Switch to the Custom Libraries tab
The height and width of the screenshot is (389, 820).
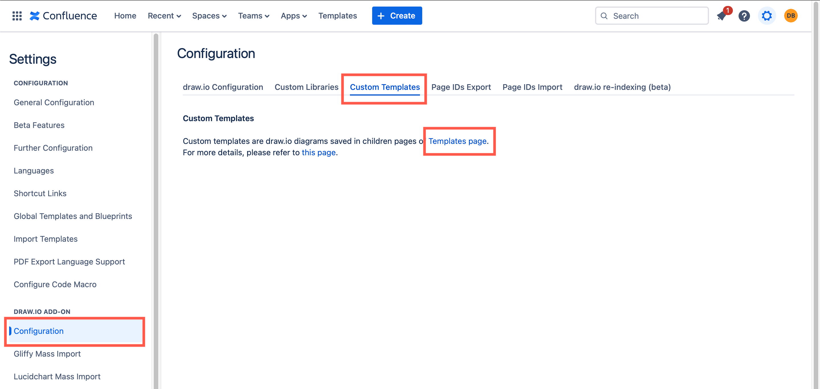306,87
